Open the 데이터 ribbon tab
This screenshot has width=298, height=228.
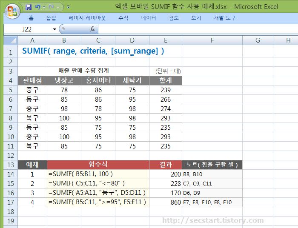149,18
